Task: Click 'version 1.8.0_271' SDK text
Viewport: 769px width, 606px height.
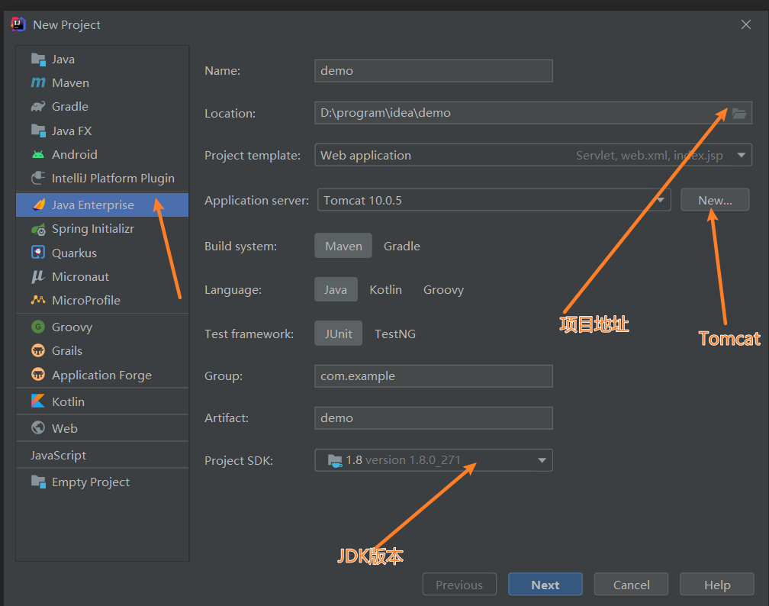Action: click(413, 460)
